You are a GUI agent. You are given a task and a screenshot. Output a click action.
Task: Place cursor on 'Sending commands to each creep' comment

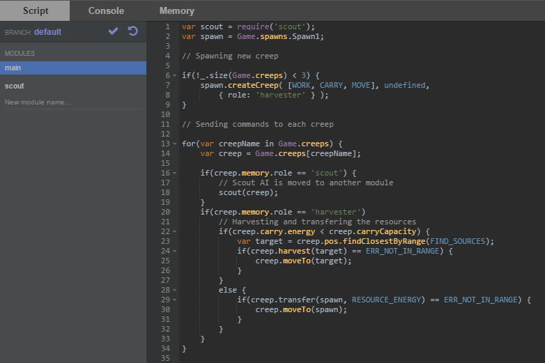[x=258, y=124]
